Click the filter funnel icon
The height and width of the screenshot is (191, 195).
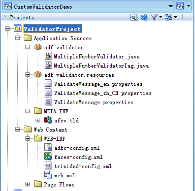click(x=154, y=17)
